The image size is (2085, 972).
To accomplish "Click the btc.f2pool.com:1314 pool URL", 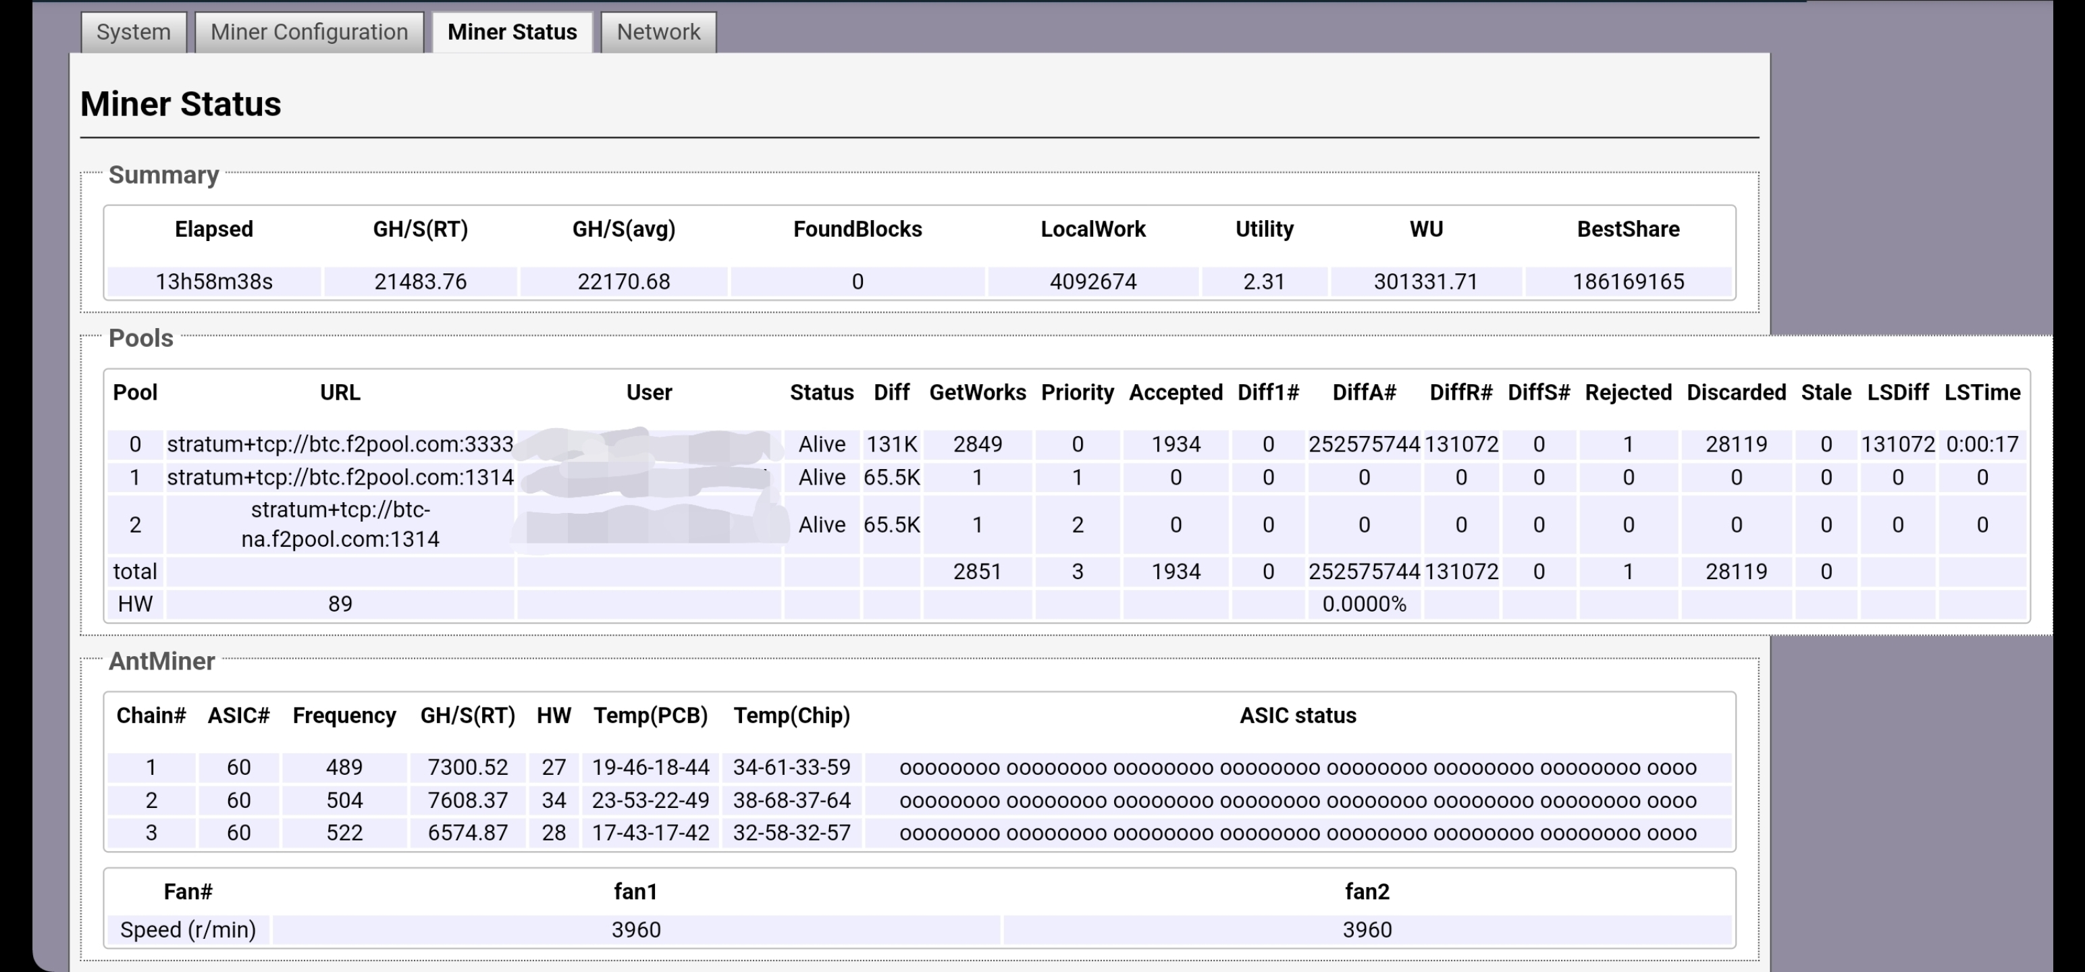I will (x=340, y=477).
